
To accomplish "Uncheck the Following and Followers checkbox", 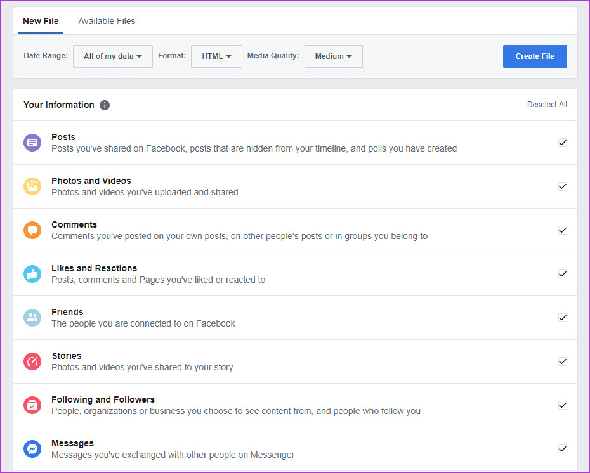I will click(563, 405).
